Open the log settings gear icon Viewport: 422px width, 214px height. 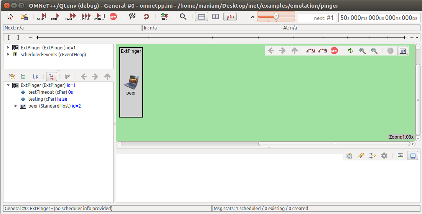pos(384,155)
